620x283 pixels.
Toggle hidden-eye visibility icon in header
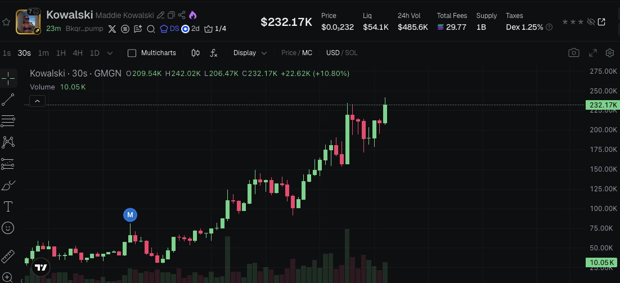590,22
